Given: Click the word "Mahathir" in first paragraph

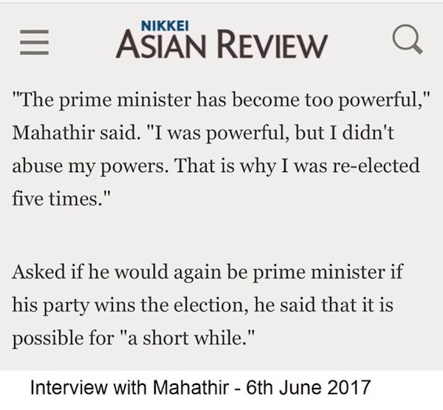Looking at the screenshot, I should point(53,132).
